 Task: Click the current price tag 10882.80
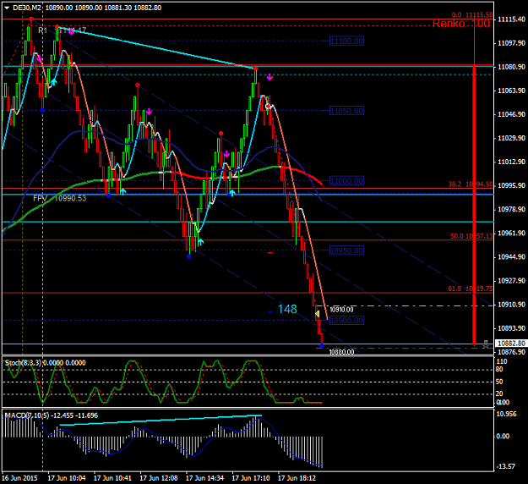pyautogui.click(x=511, y=344)
